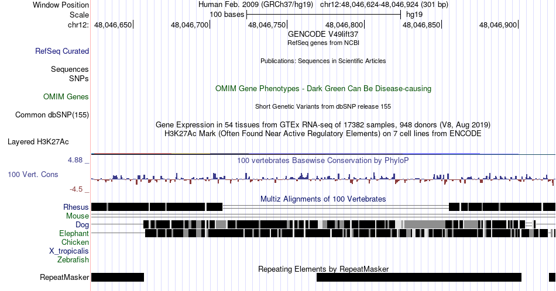The width and height of the screenshot is (556, 291).
Task: Select the Elephant alignment row label
Action: (74, 233)
